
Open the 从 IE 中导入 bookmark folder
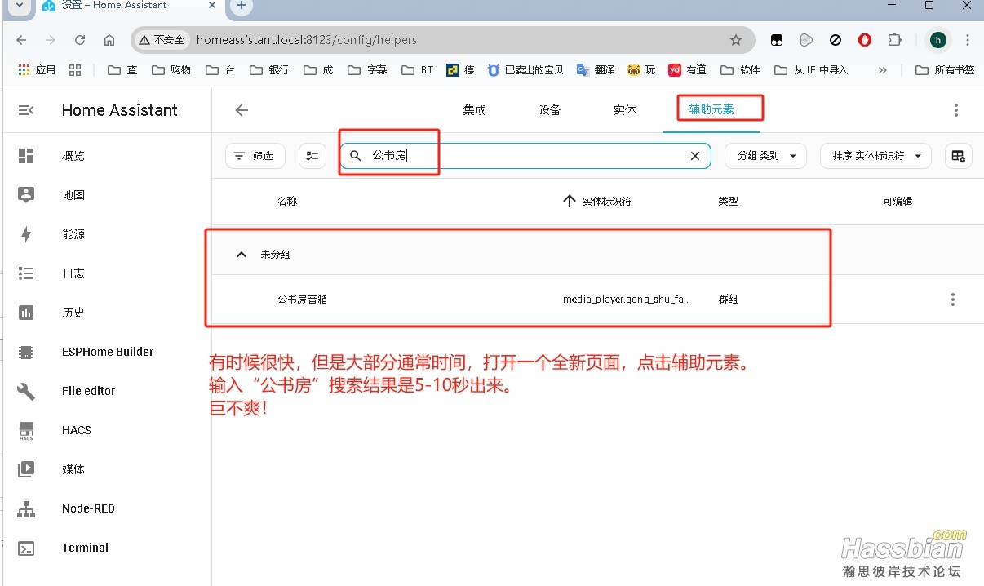811,70
